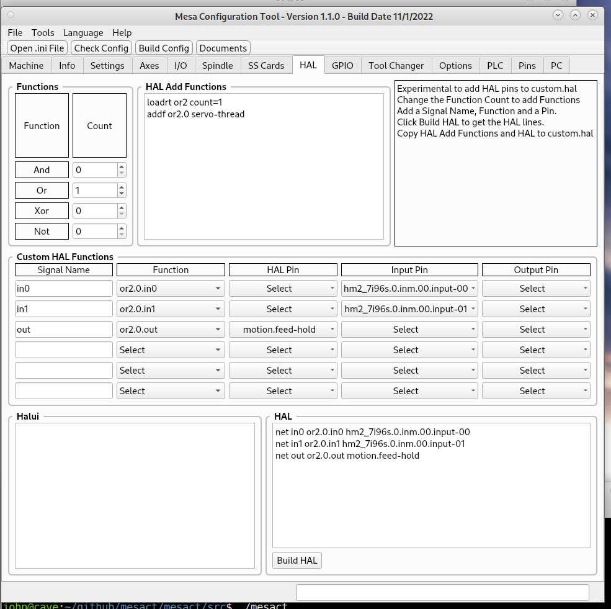Decrease the Not function count
The image size is (611, 609).
122,234
